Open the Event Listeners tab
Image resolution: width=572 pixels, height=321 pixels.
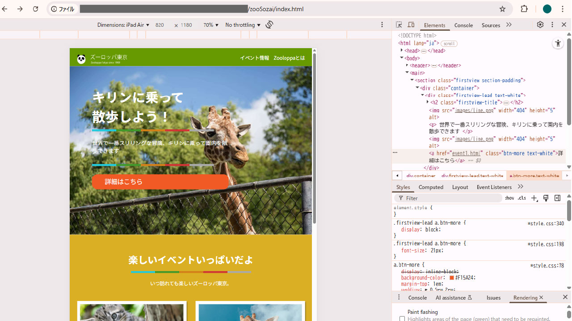(x=494, y=187)
